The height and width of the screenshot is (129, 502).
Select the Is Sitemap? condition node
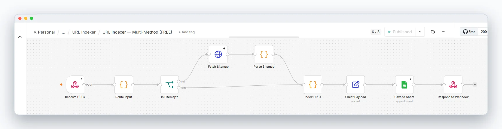pos(170,85)
